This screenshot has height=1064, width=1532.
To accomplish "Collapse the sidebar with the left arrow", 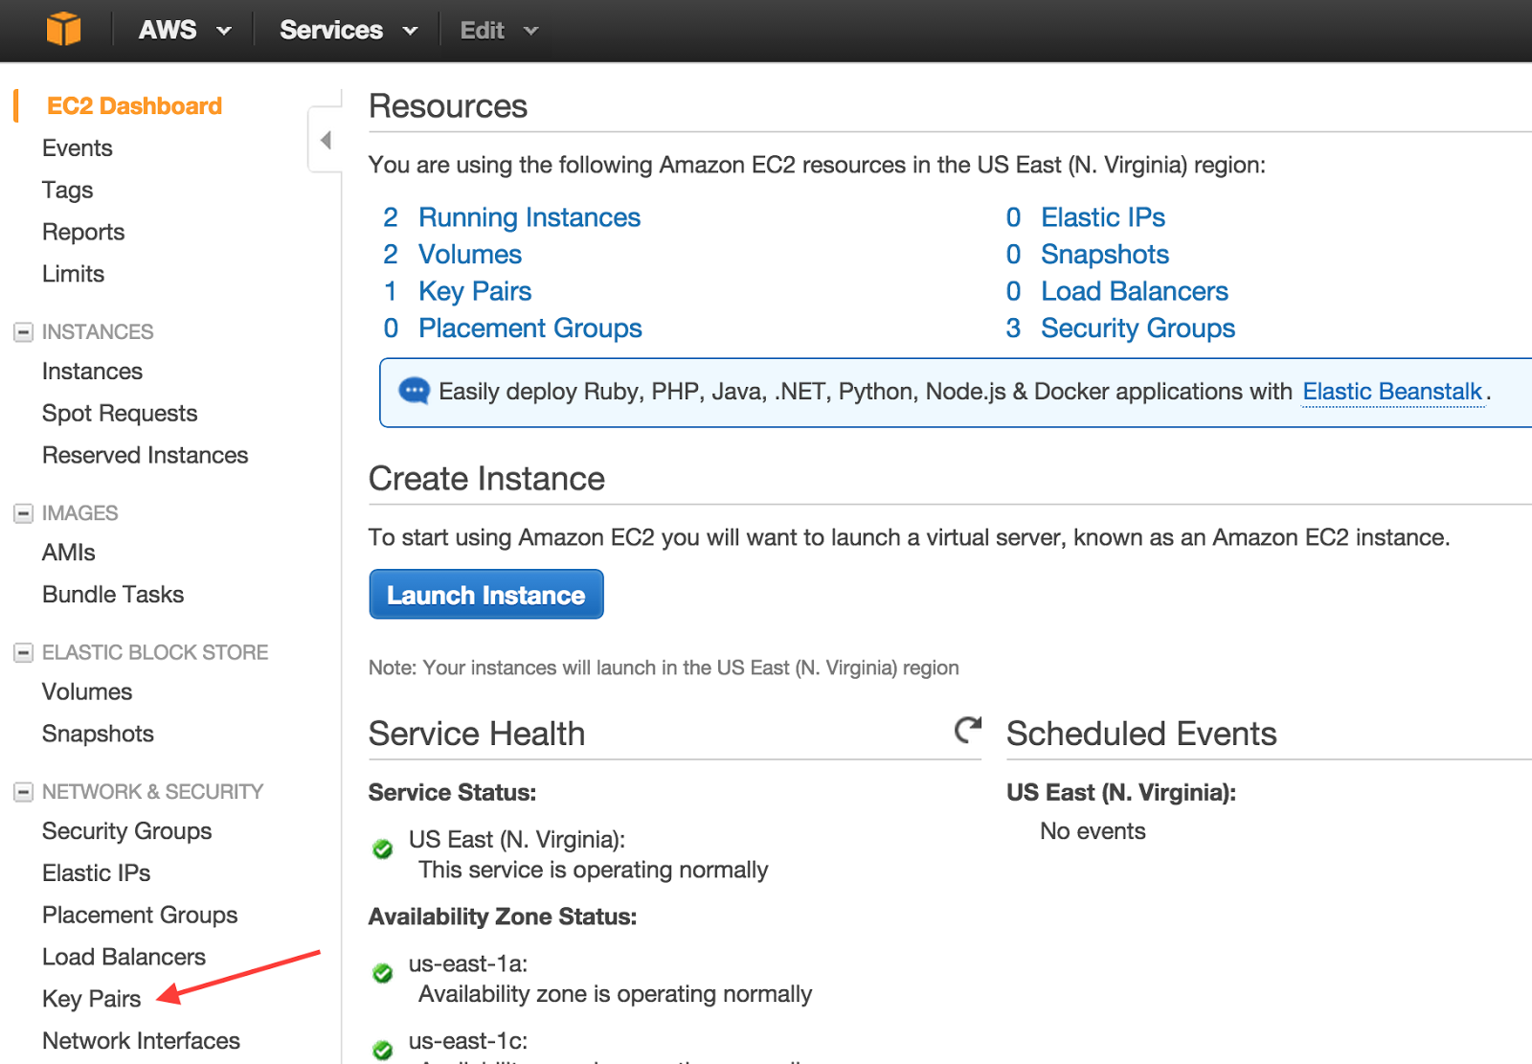I will [326, 141].
